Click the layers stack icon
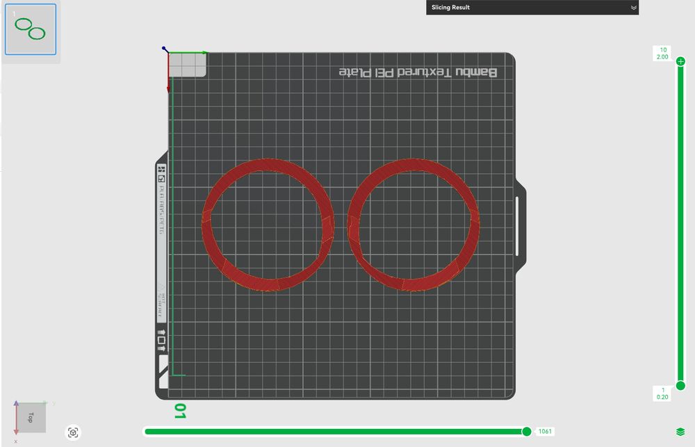Viewport: 695px width, 447px height. pyautogui.click(x=680, y=432)
